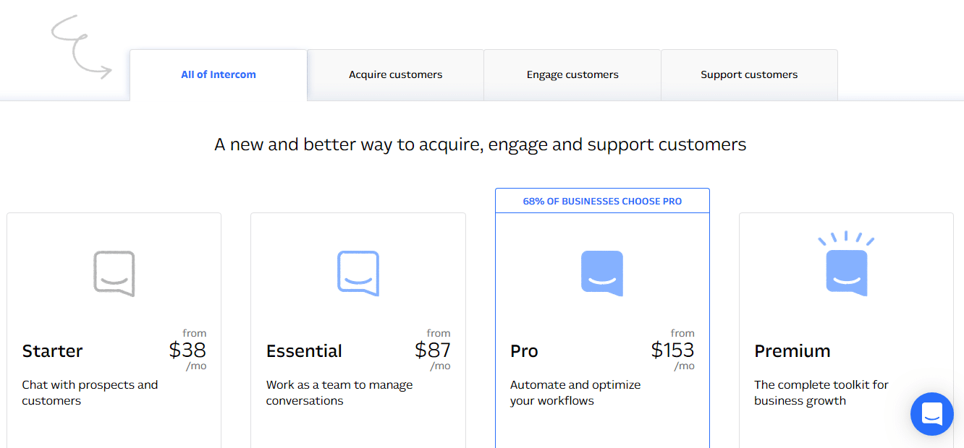Image resolution: width=964 pixels, height=448 pixels.
Task: Click the solid blue Pro plan icon
Action: (602, 273)
